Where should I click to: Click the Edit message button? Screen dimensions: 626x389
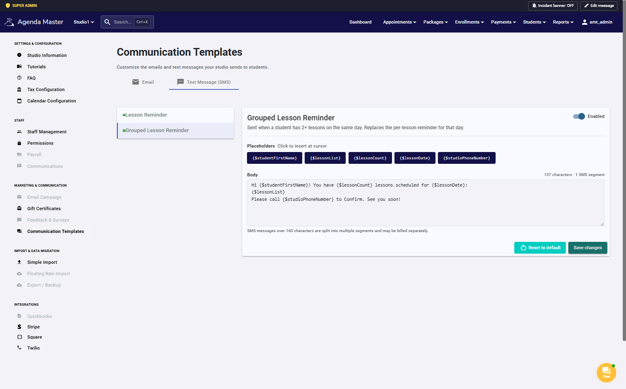[599, 6]
